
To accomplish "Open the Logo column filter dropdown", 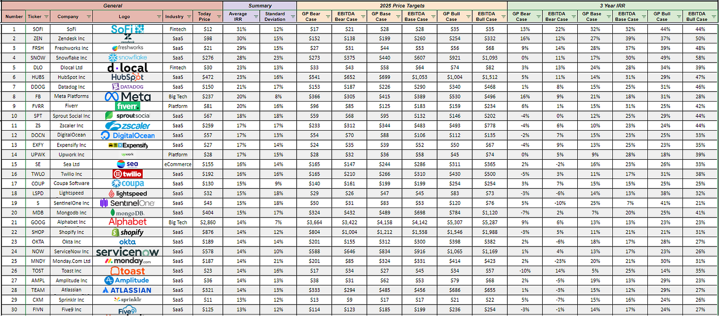I will pyautogui.click(x=159, y=16).
